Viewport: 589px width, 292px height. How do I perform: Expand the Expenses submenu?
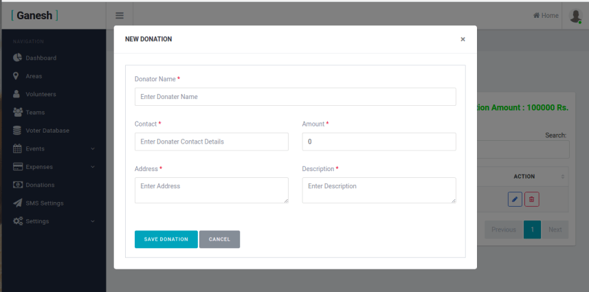click(x=93, y=167)
